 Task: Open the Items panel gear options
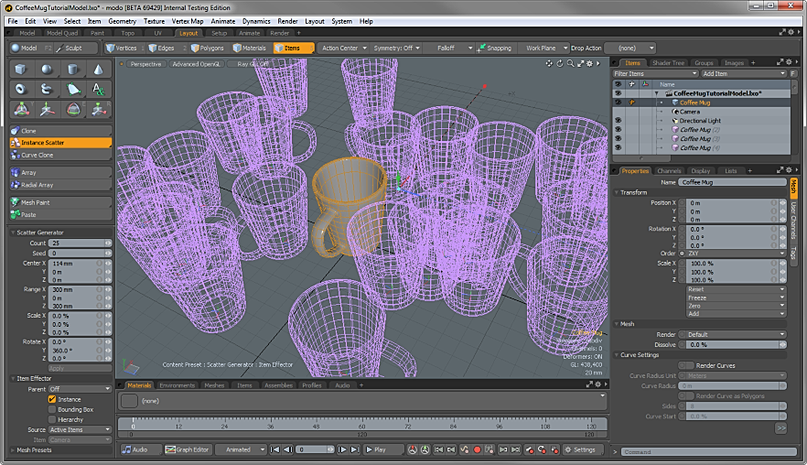pos(789,62)
